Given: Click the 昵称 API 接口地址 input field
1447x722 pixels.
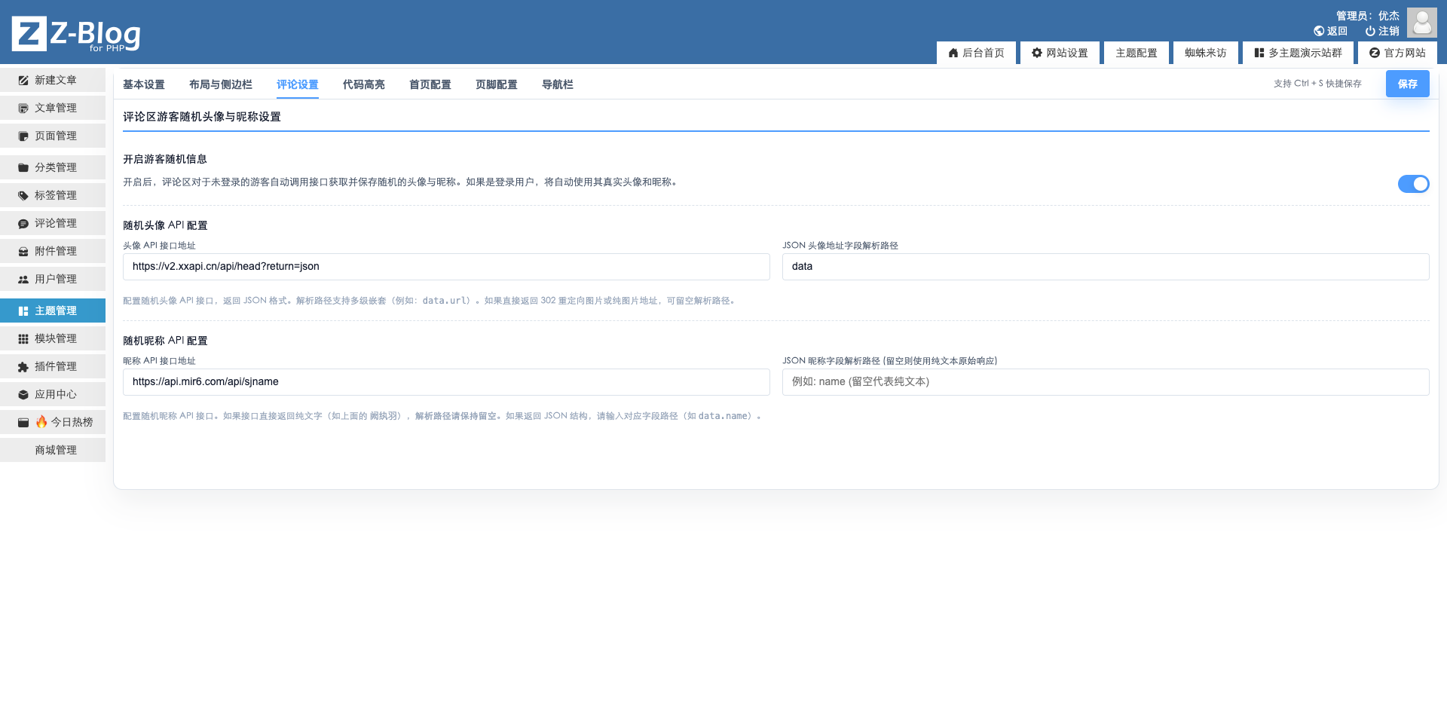Looking at the screenshot, I should pos(446,382).
